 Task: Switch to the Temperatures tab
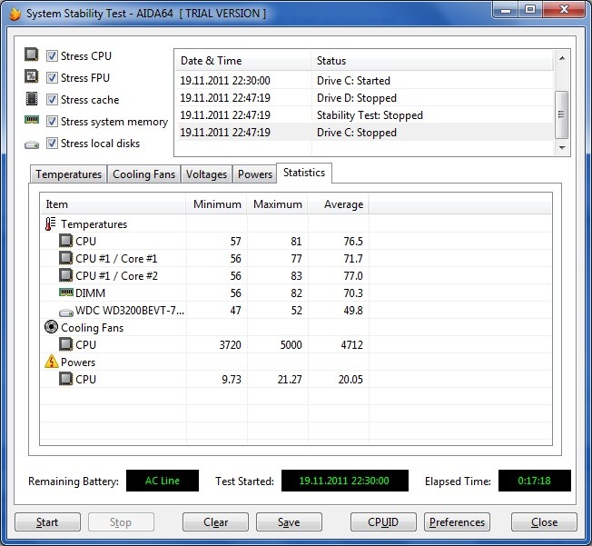click(68, 174)
